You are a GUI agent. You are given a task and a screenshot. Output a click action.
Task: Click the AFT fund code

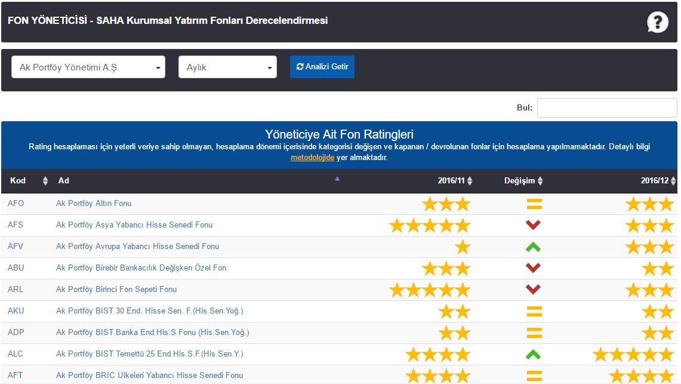click(x=15, y=375)
